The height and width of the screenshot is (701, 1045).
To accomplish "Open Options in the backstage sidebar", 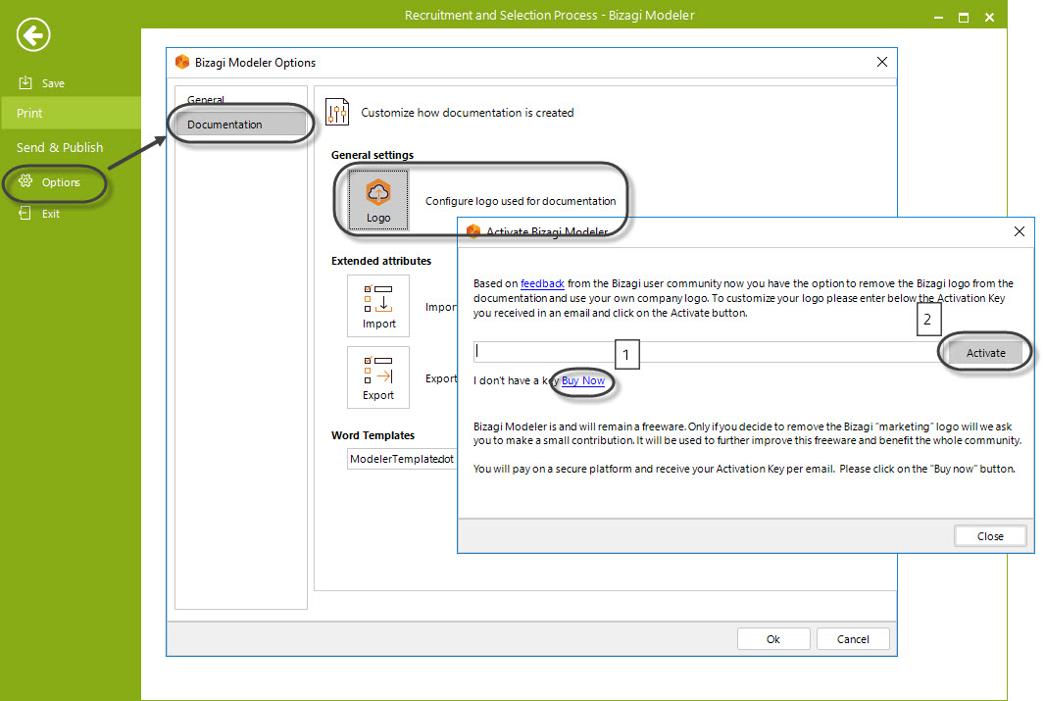I will tap(60, 182).
